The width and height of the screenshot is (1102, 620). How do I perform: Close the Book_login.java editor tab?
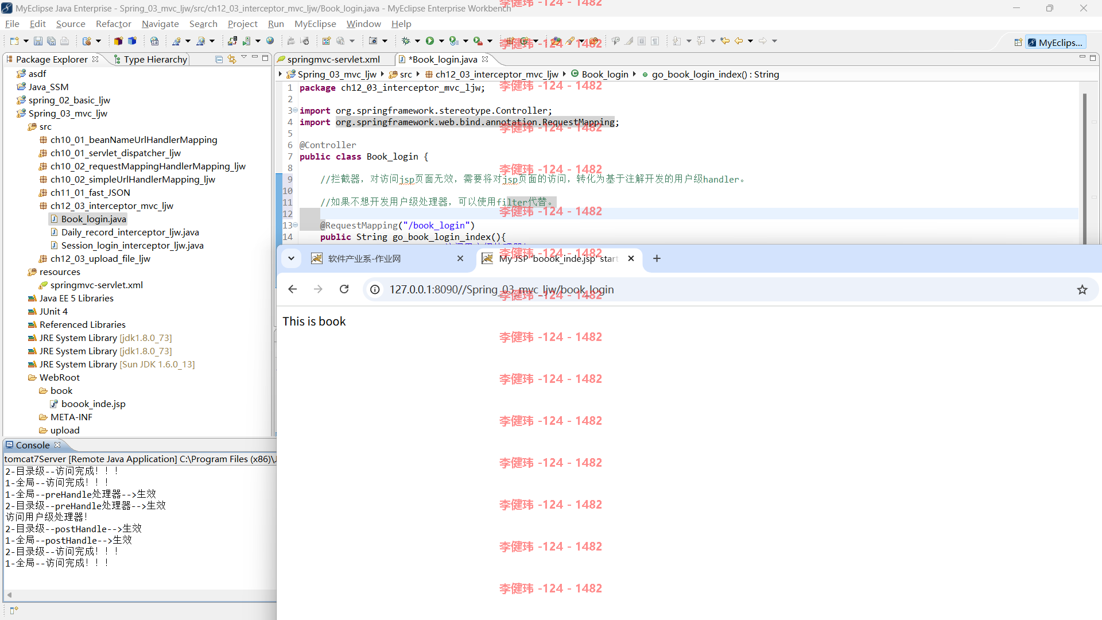coord(485,59)
